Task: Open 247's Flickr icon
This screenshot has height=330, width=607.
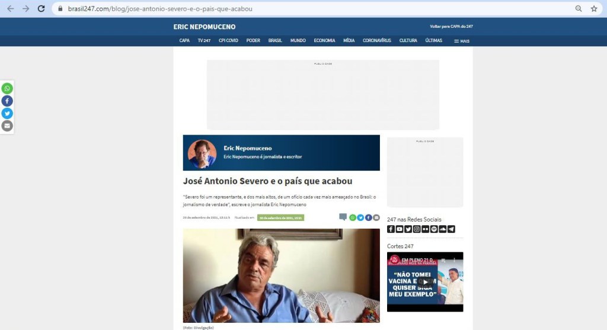Action: click(x=426, y=229)
